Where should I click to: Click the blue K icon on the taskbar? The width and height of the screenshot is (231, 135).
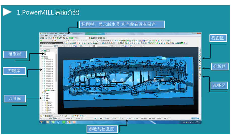pos(58,122)
